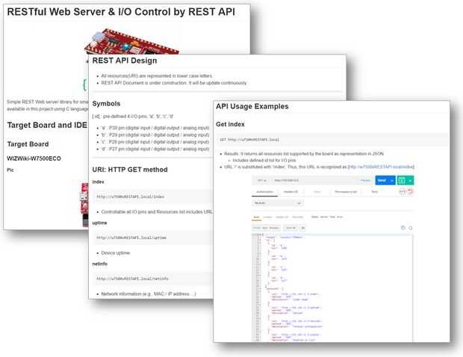Click the 'Get index' subheading
The image size is (463, 357).
[230, 124]
